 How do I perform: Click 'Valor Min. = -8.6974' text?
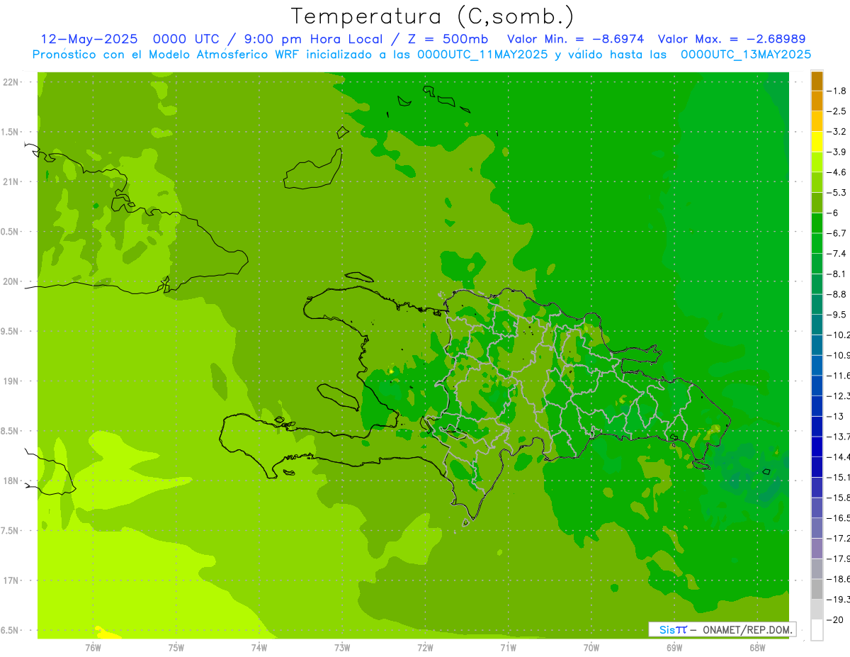(x=576, y=39)
